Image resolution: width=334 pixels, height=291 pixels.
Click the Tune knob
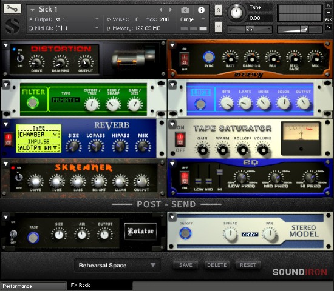[236, 12]
